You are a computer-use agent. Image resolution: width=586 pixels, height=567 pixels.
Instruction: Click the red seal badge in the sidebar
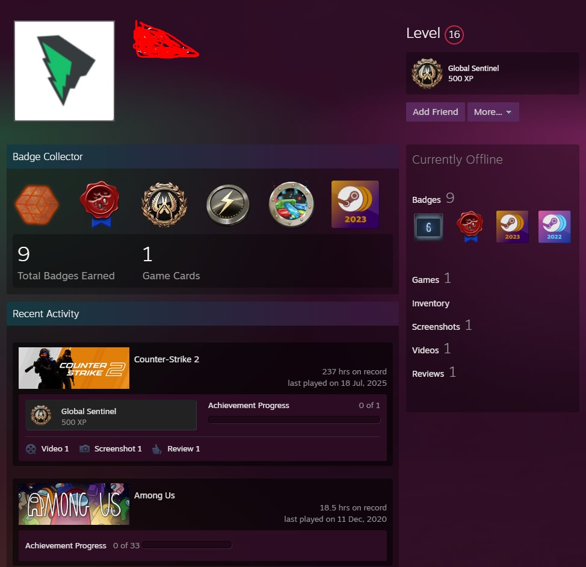point(470,227)
